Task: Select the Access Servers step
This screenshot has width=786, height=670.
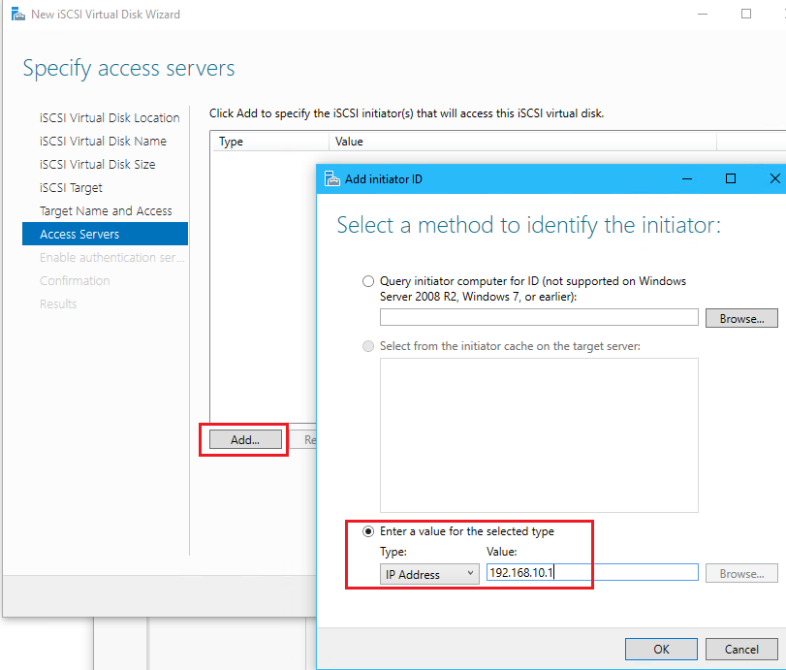Action: coord(106,235)
